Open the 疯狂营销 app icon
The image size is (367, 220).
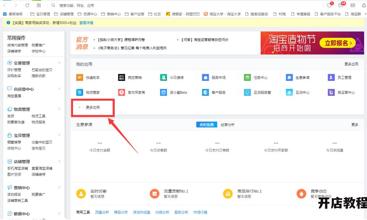[122, 77]
